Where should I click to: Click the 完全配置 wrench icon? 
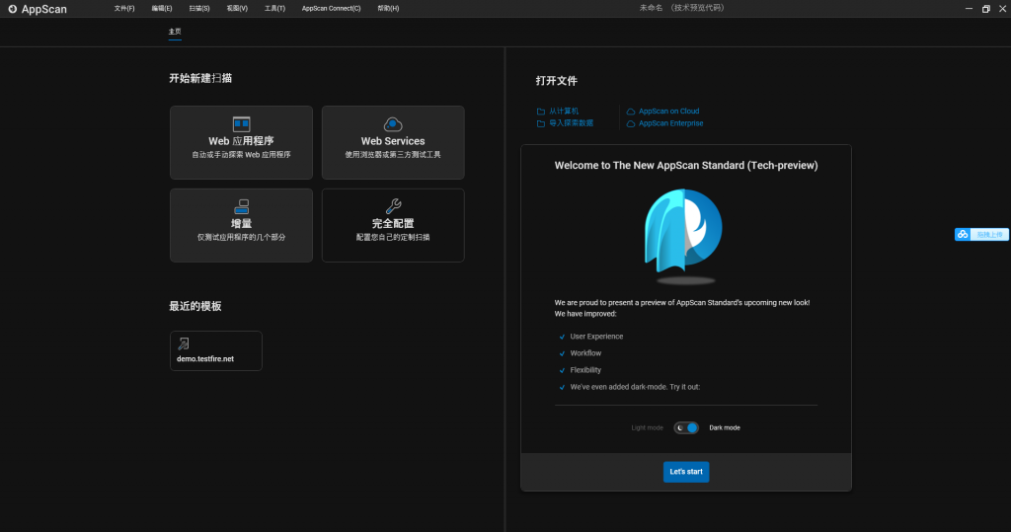[393, 206]
